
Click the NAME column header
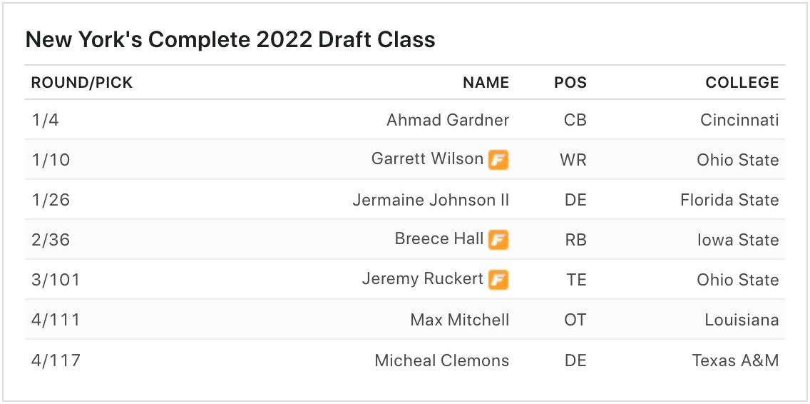[x=486, y=83]
